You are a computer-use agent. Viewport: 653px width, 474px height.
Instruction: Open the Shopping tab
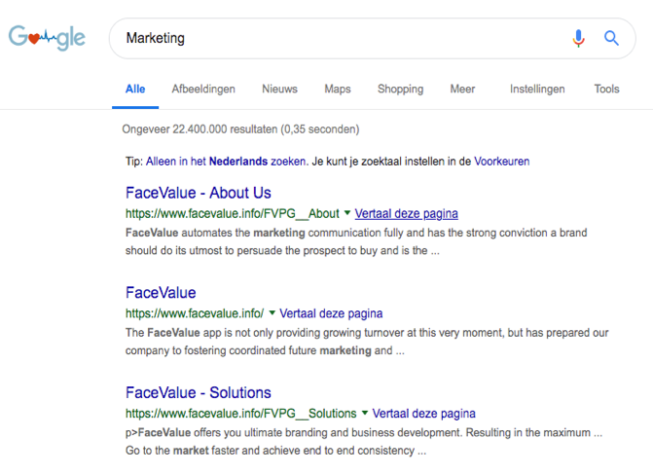tap(400, 89)
